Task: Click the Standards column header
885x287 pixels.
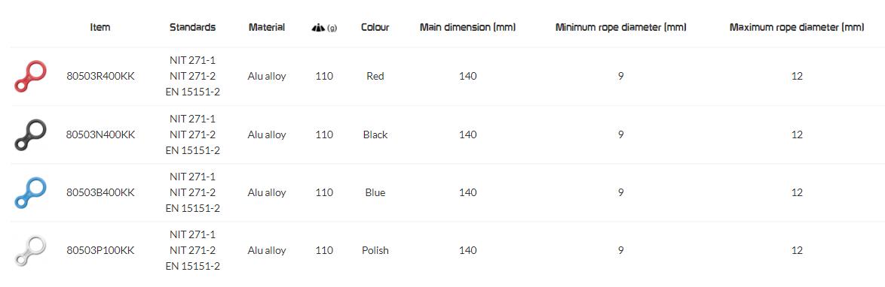Action: point(192,27)
